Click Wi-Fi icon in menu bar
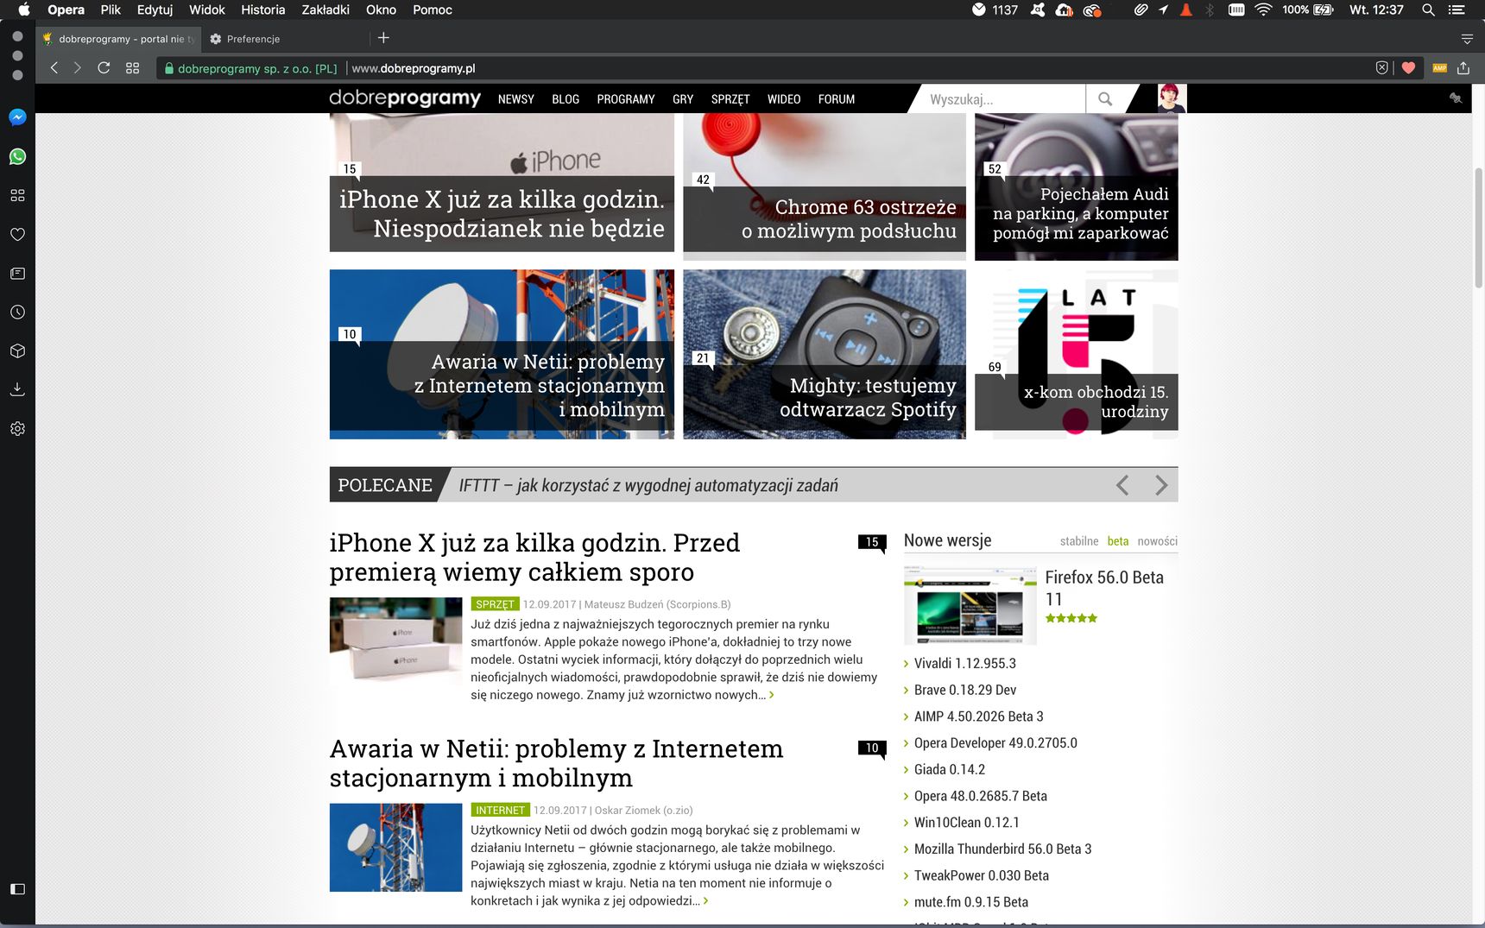1485x928 pixels. coord(1263,9)
